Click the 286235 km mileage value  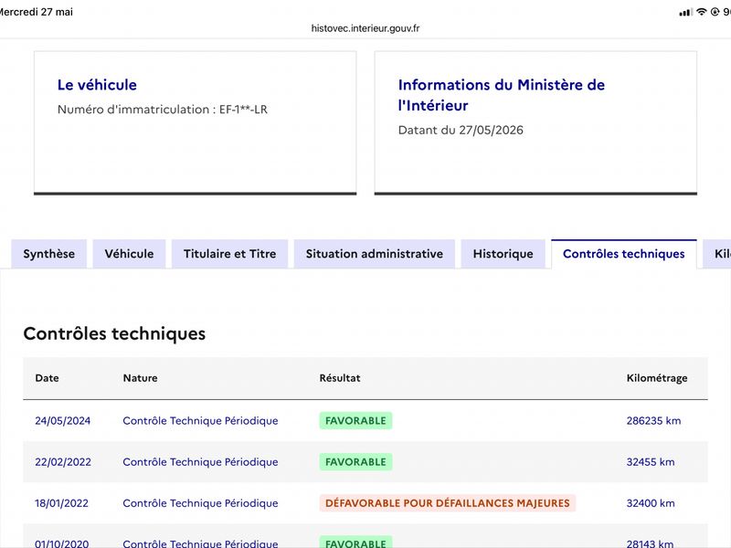click(x=653, y=421)
